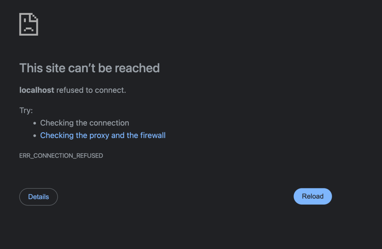
Task: Click the bullet before the proxy link
Action: [x=35, y=135]
